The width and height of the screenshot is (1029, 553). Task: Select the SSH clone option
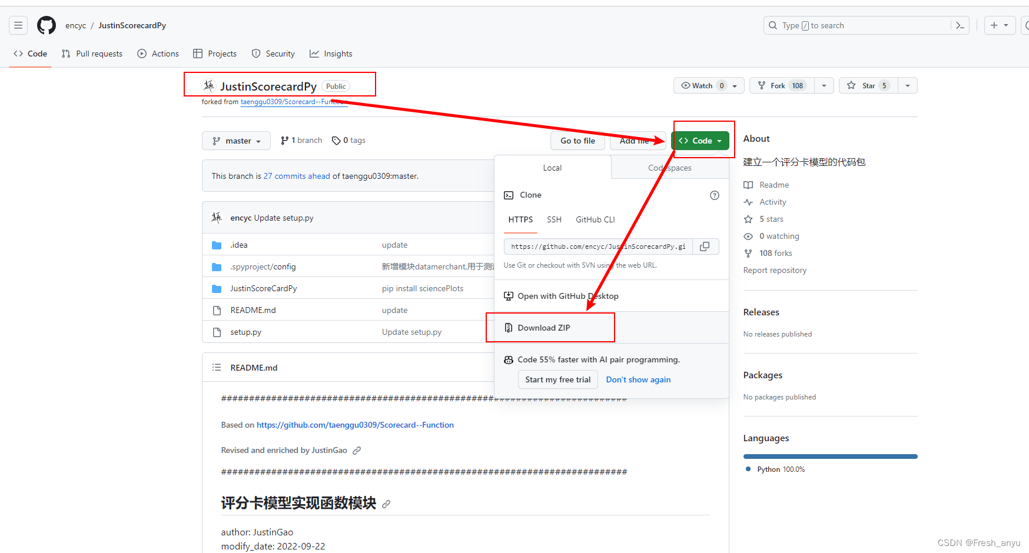554,219
